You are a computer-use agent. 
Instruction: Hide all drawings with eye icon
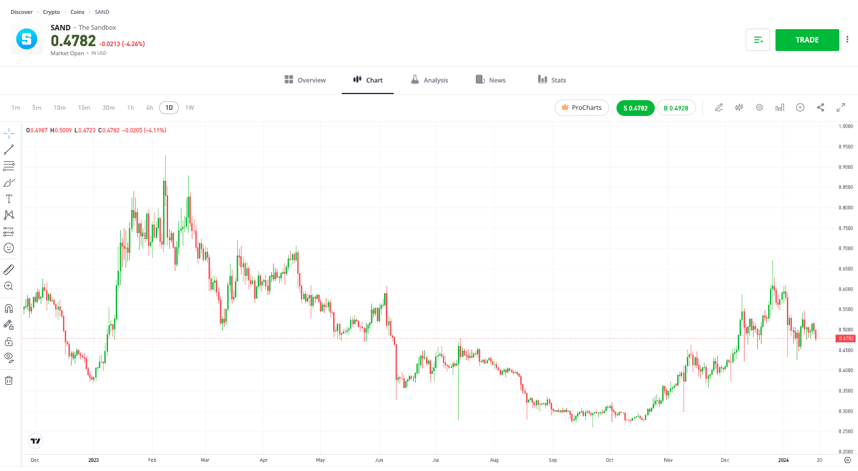tap(9, 357)
